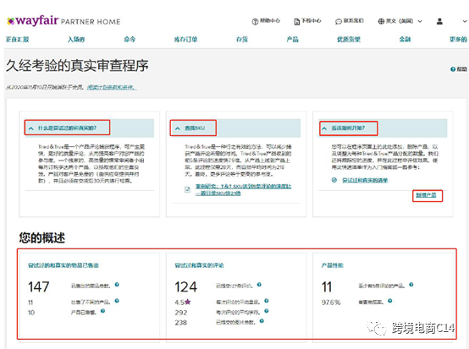Show info tooltip next to the 11 products sold row
The image size is (469, 349).
coord(117,301)
